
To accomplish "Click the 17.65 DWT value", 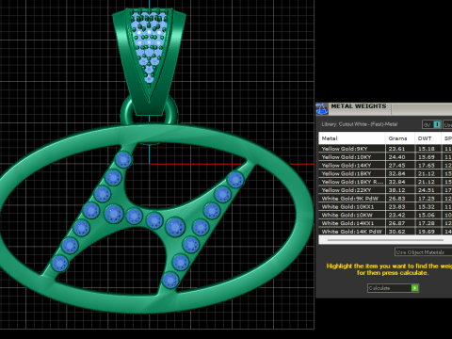I will click(427, 166).
